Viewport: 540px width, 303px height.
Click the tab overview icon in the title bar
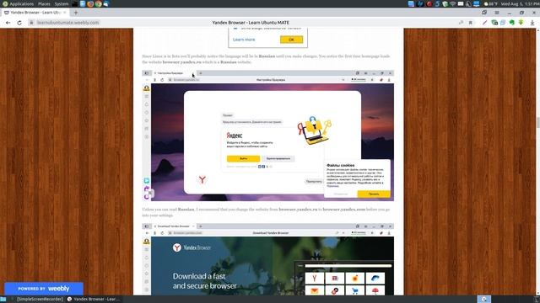(484, 13)
